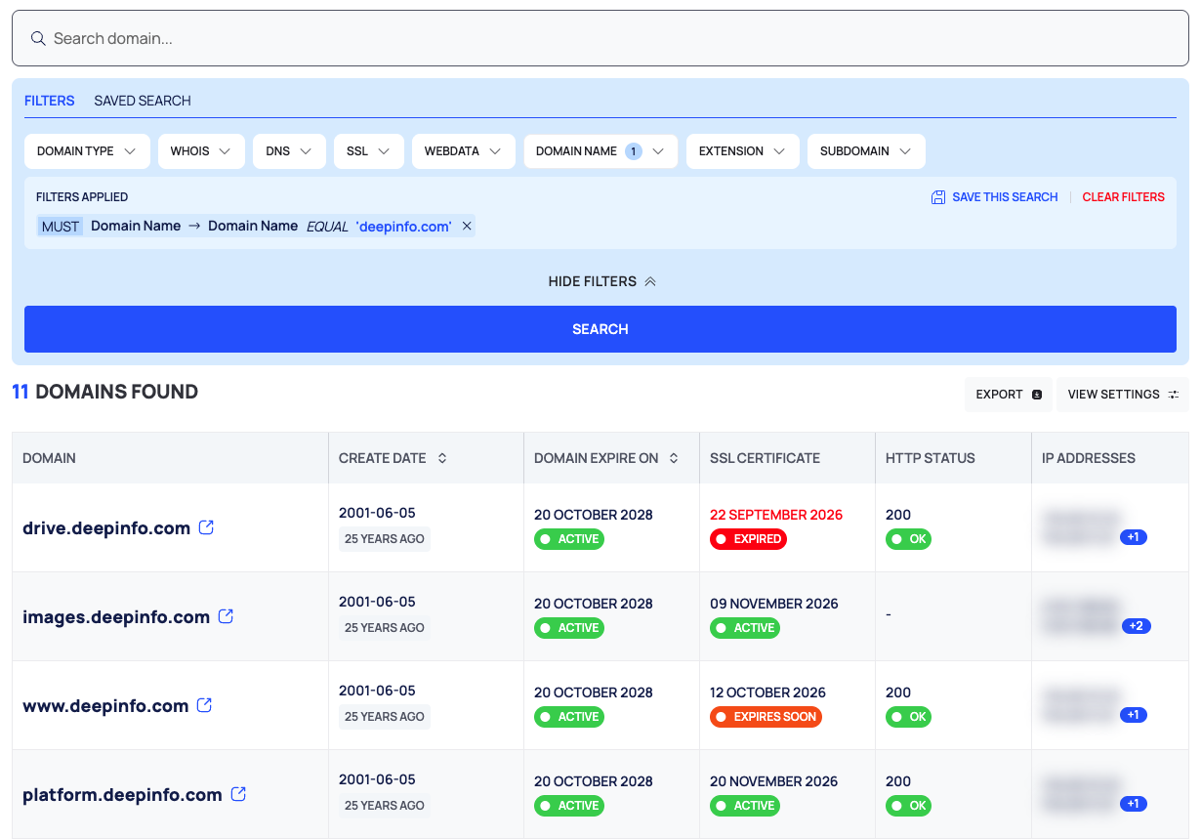Viewport: 1201px width, 839px height.
Task: Expand the DOMAIN TYPE filter dropdown
Action: [87, 151]
